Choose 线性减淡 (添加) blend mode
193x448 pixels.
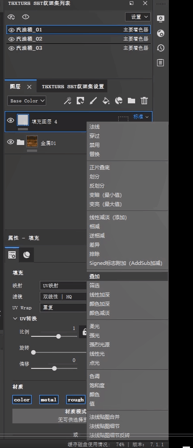coord(127,217)
